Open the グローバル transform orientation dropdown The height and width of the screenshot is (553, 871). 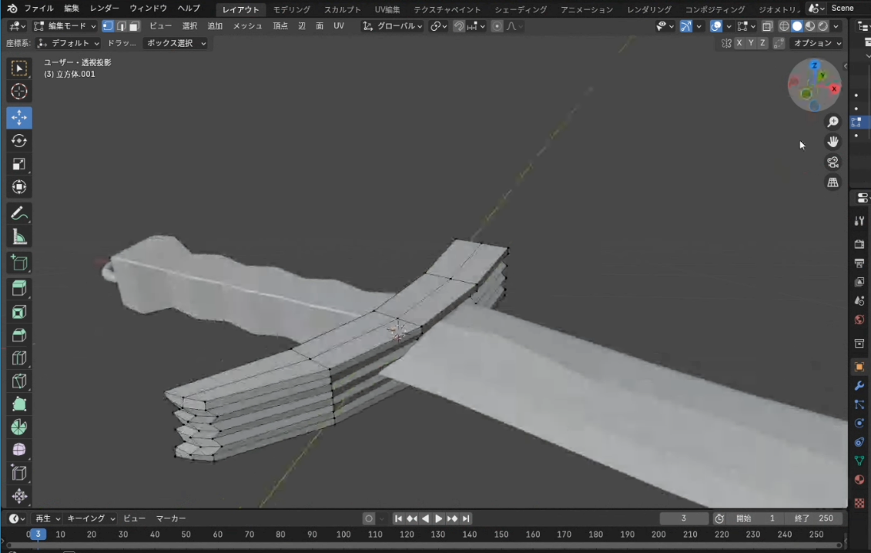pyautogui.click(x=393, y=26)
